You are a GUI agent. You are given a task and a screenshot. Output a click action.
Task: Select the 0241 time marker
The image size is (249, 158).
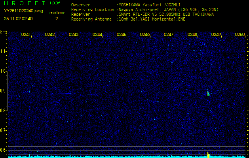26,35
